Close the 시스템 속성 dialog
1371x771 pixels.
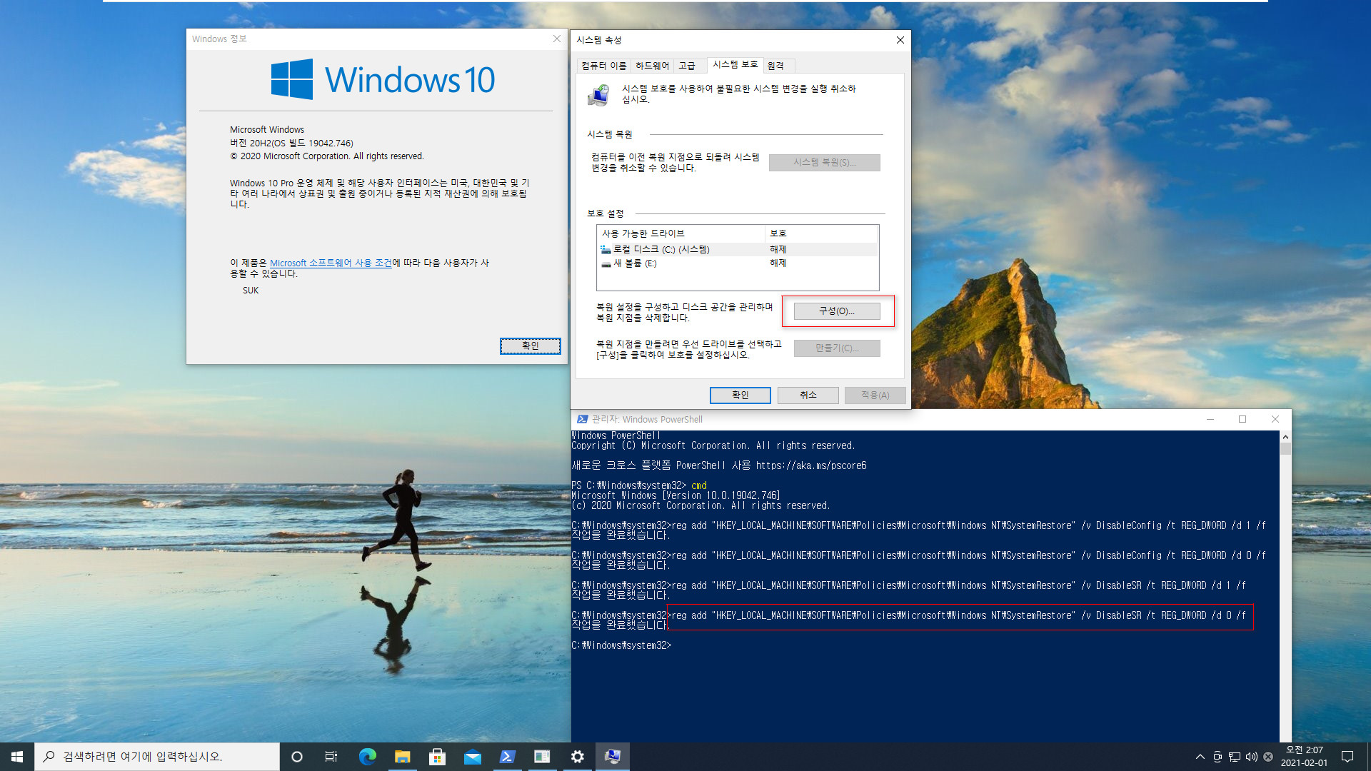pyautogui.click(x=900, y=40)
